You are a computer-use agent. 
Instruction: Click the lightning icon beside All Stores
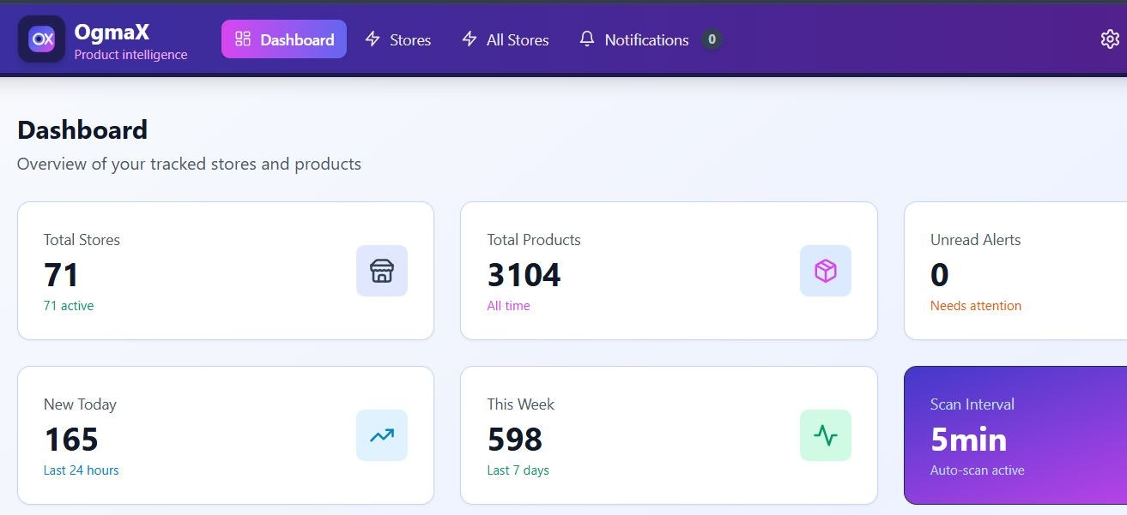470,39
